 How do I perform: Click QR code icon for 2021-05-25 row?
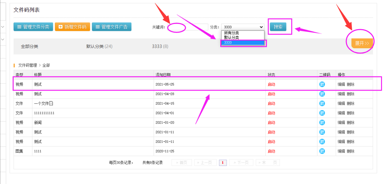(322, 84)
